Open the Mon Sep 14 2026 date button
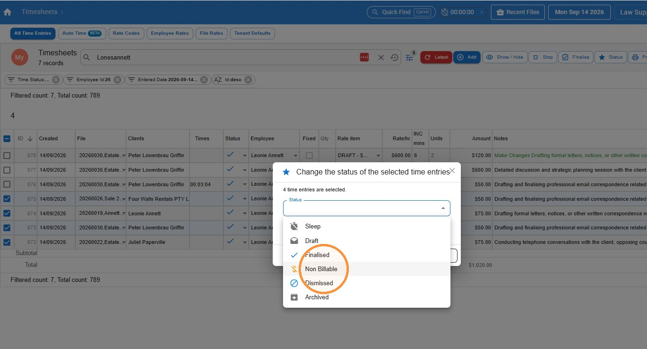This screenshot has height=349, width=647. click(579, 12)
